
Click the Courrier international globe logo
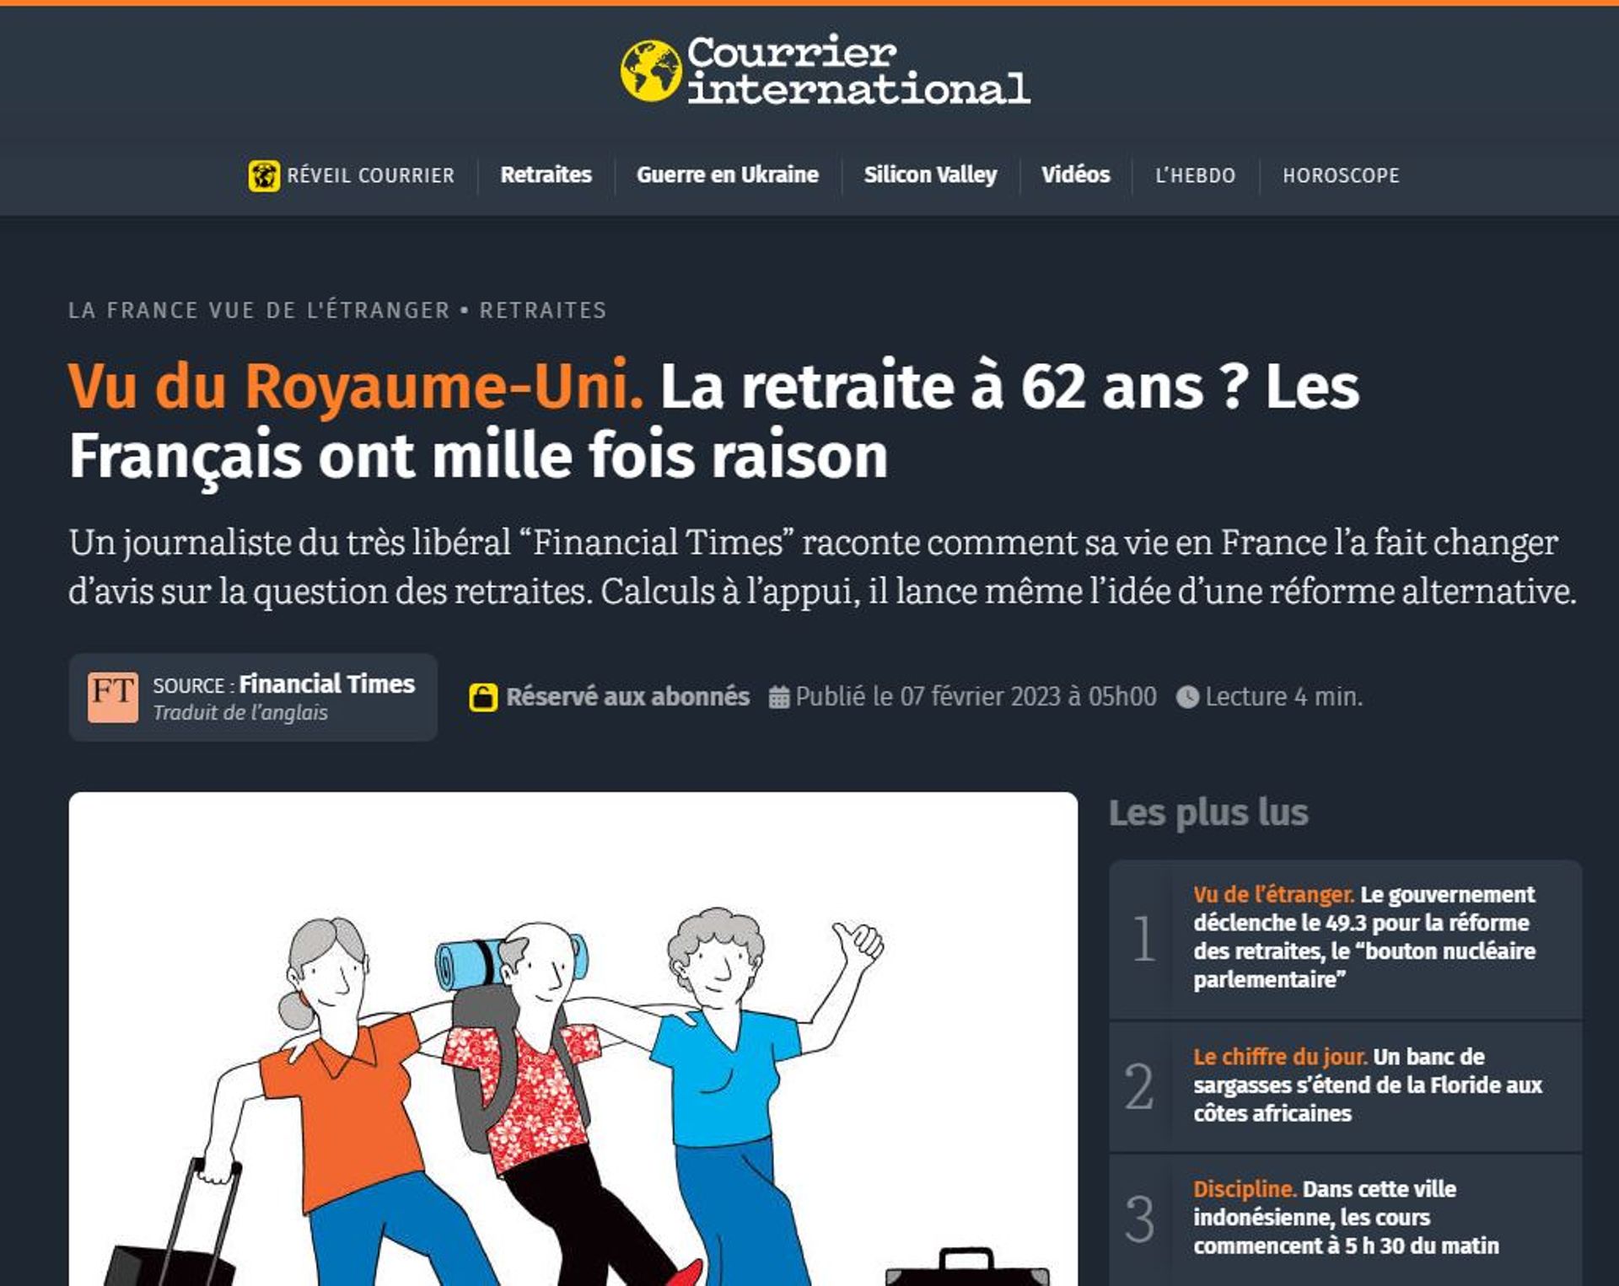[651, 71]
